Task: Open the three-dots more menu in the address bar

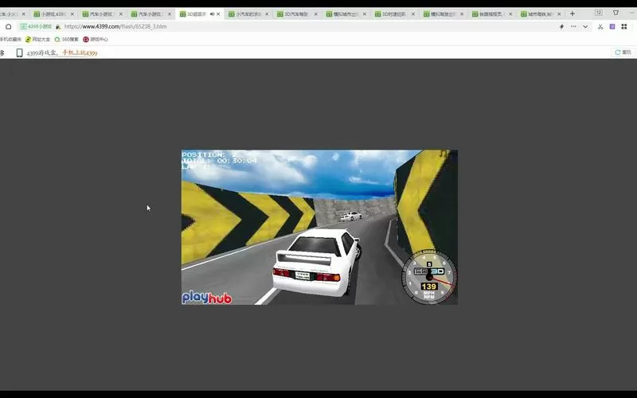Action: tap(573, 26)
